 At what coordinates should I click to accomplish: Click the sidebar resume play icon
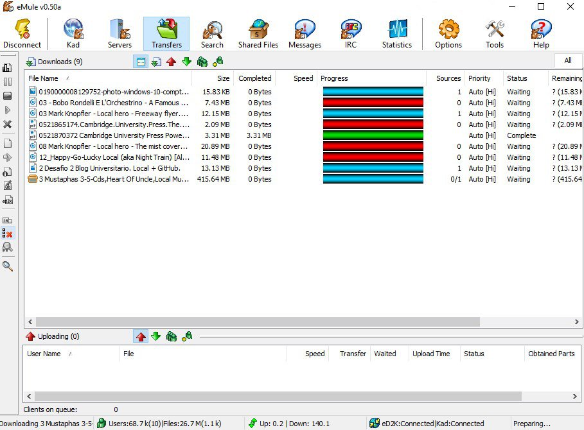tap(7, 110)
